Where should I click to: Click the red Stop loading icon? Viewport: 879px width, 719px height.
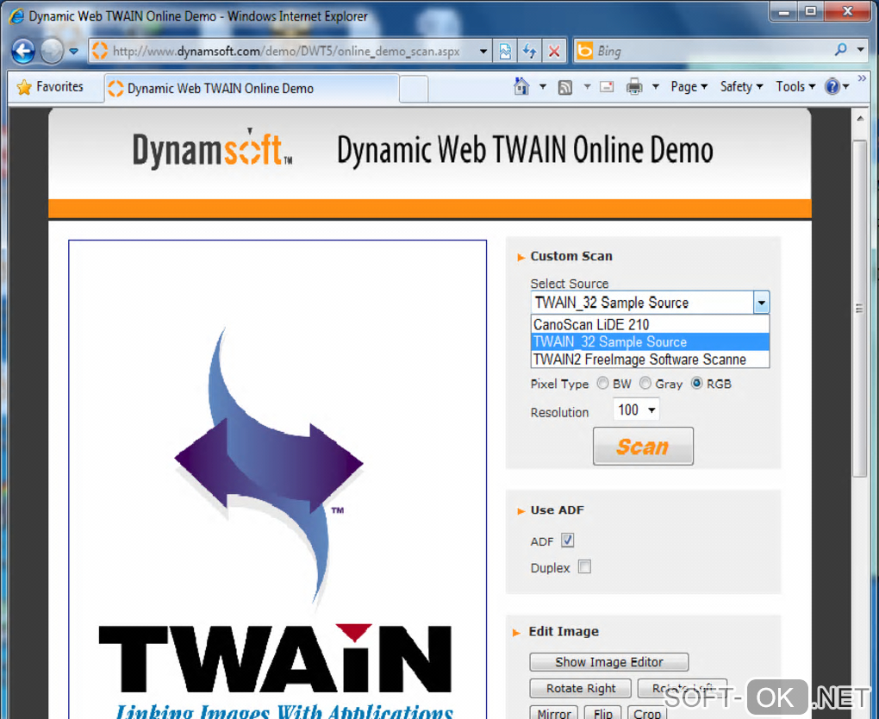[x=554, y=51]
